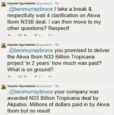Open @benmurraybruce mention in first tweet
Screen dimensions: 114x115
click(30, 9)
